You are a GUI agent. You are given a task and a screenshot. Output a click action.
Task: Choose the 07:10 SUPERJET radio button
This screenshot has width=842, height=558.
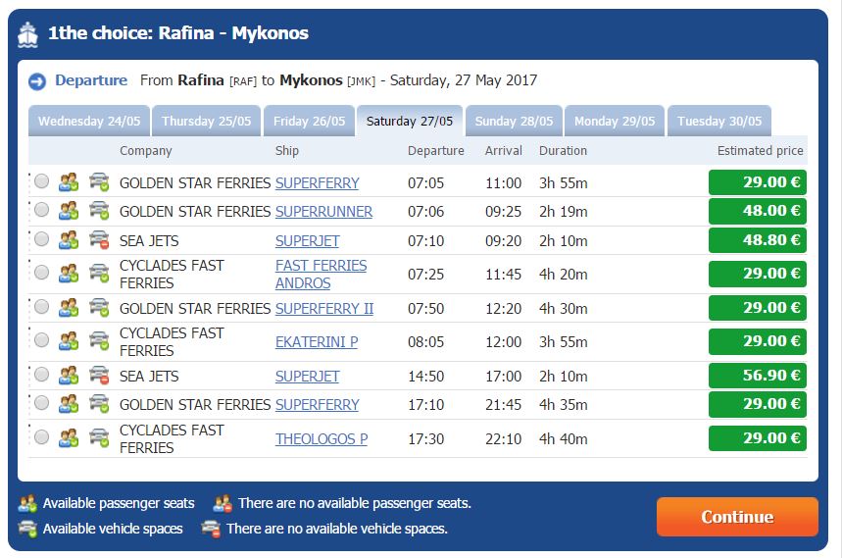(x=41, y=239)
